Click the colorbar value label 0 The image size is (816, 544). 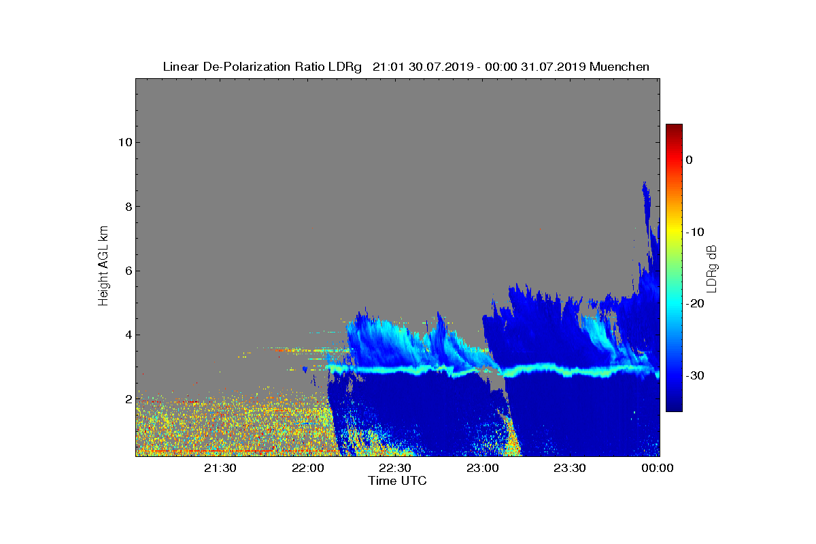point(689,160)
